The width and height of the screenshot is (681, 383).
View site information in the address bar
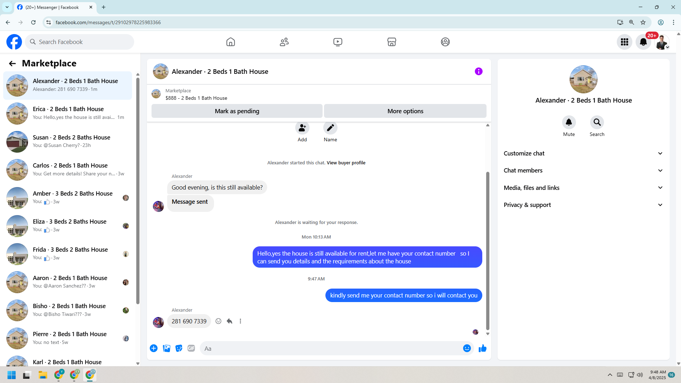click(x=49, y=22)
